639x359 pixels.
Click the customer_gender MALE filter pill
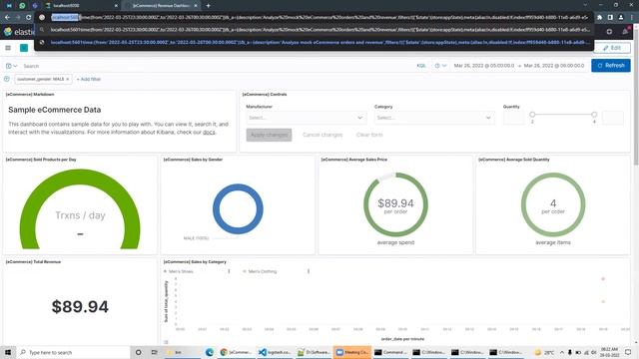tap(41, 79)
